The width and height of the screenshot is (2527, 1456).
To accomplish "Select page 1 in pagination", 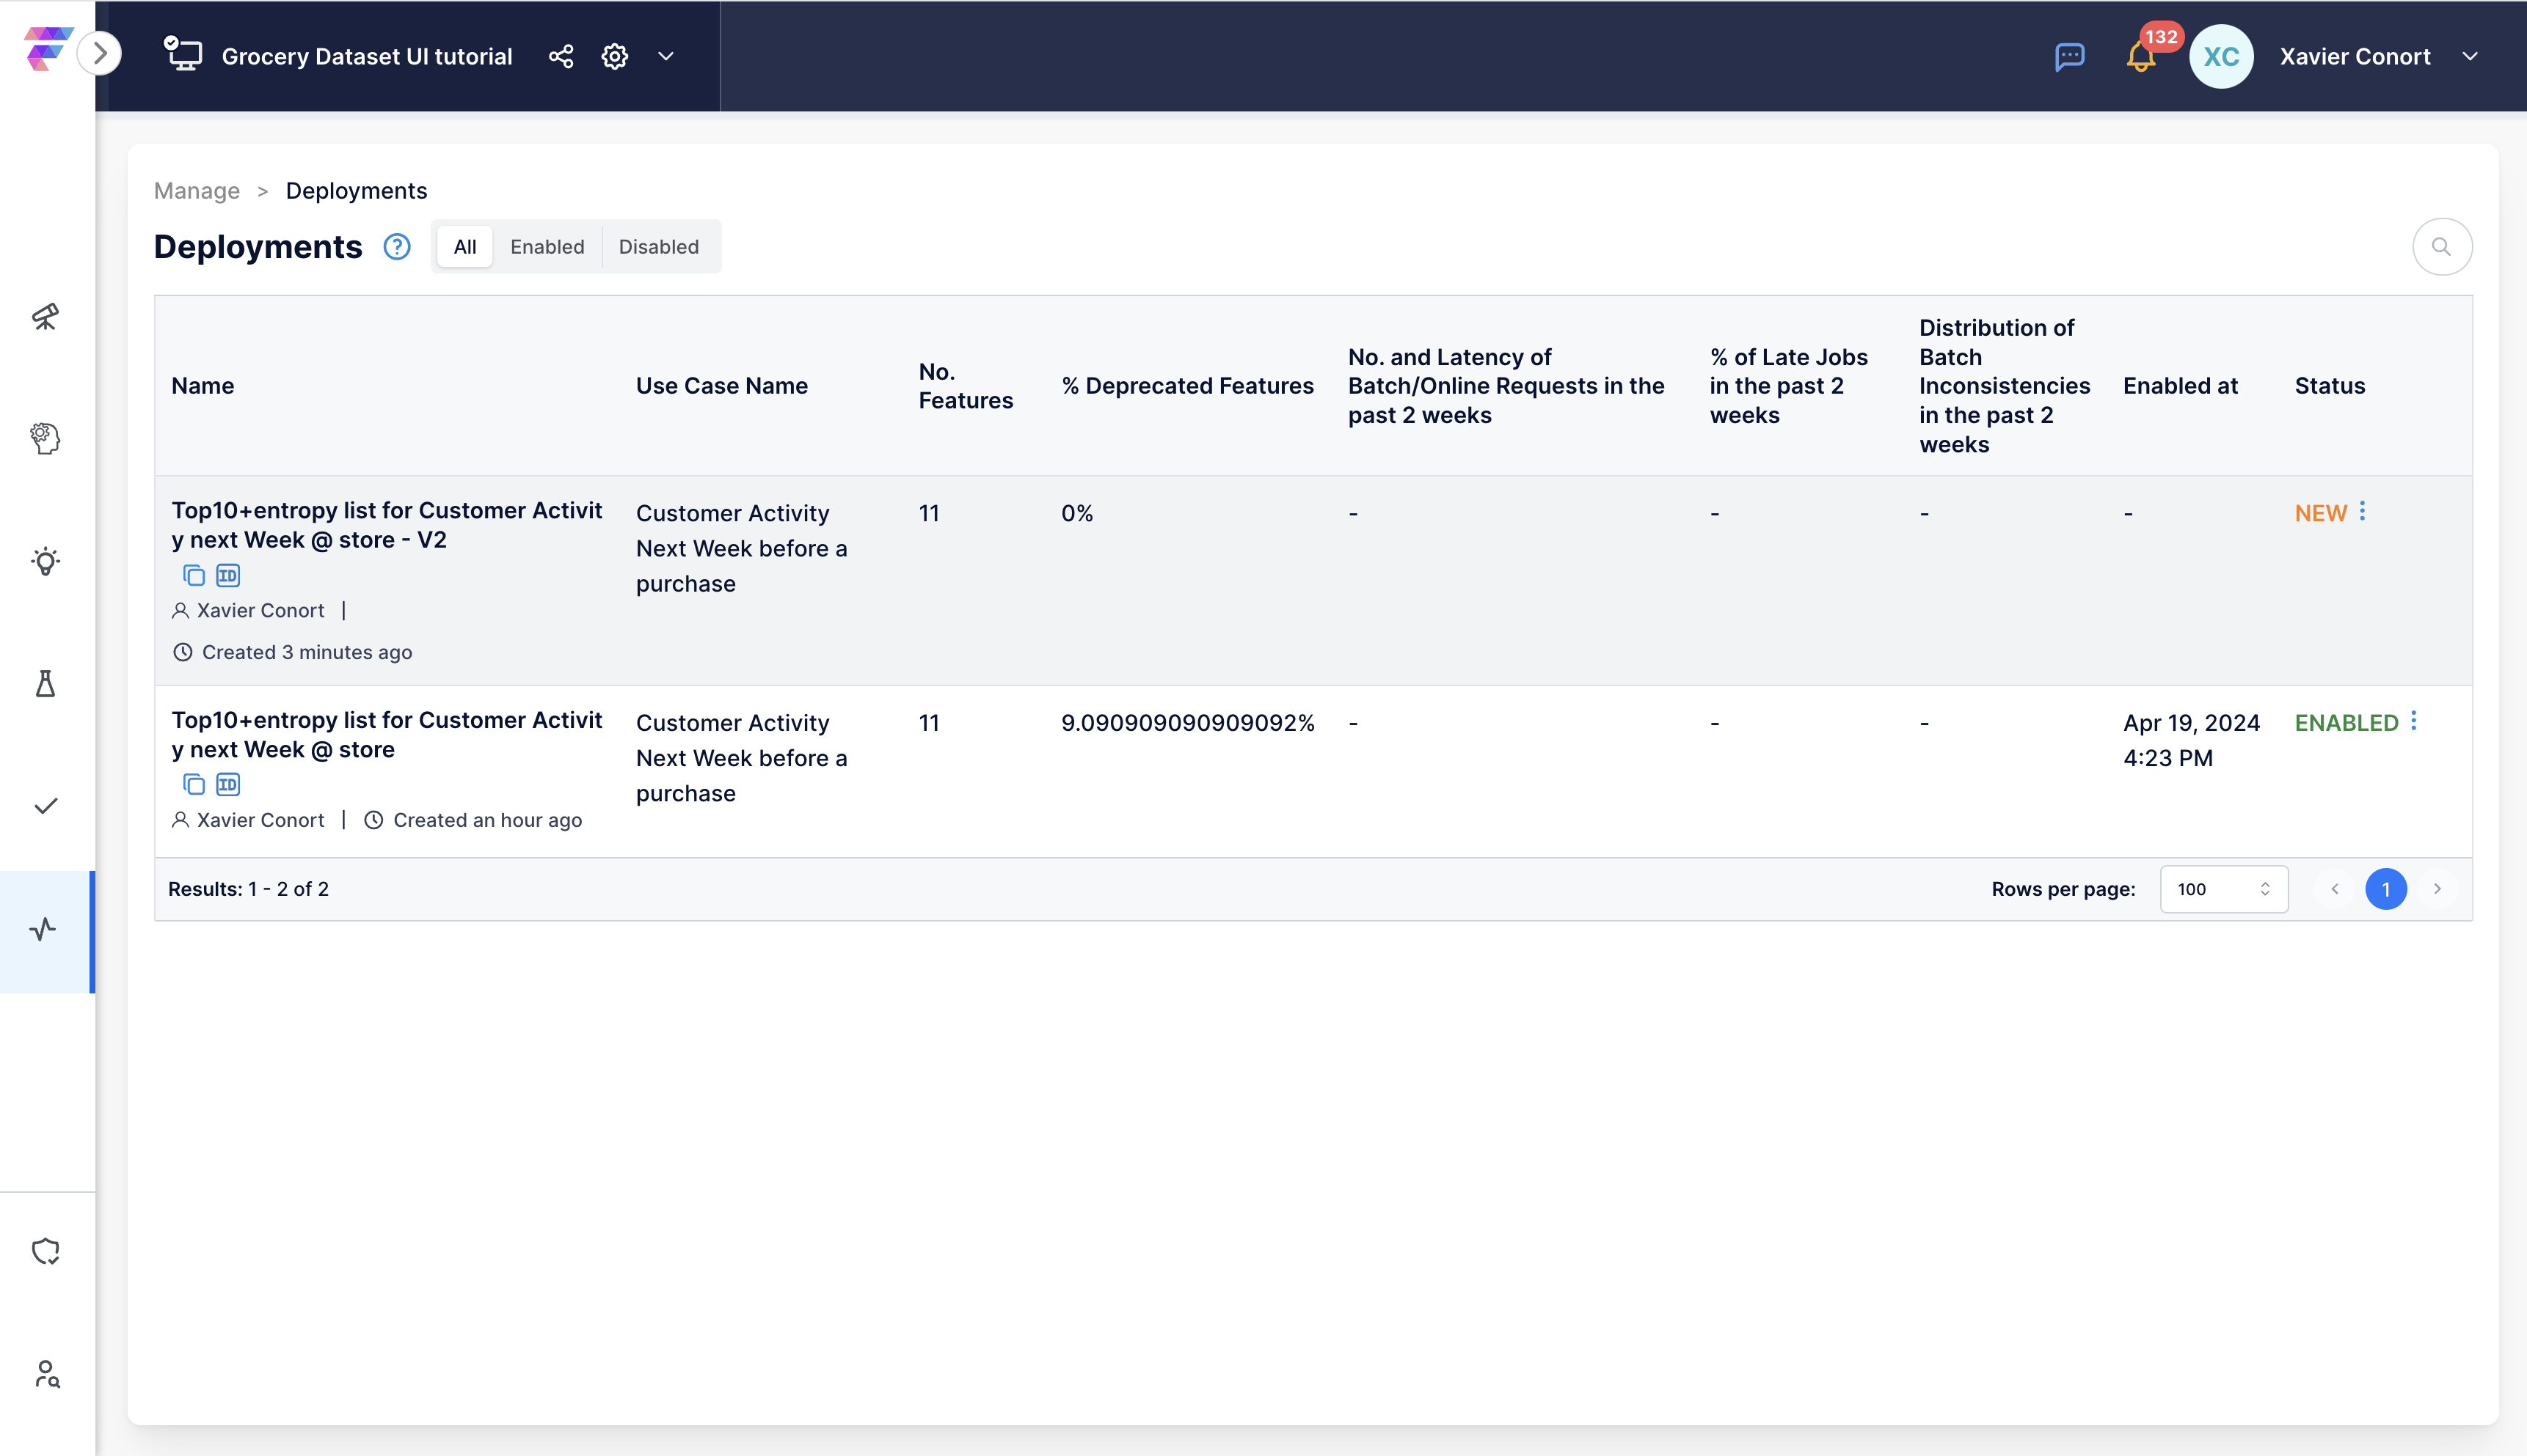I will (2386, 889).
